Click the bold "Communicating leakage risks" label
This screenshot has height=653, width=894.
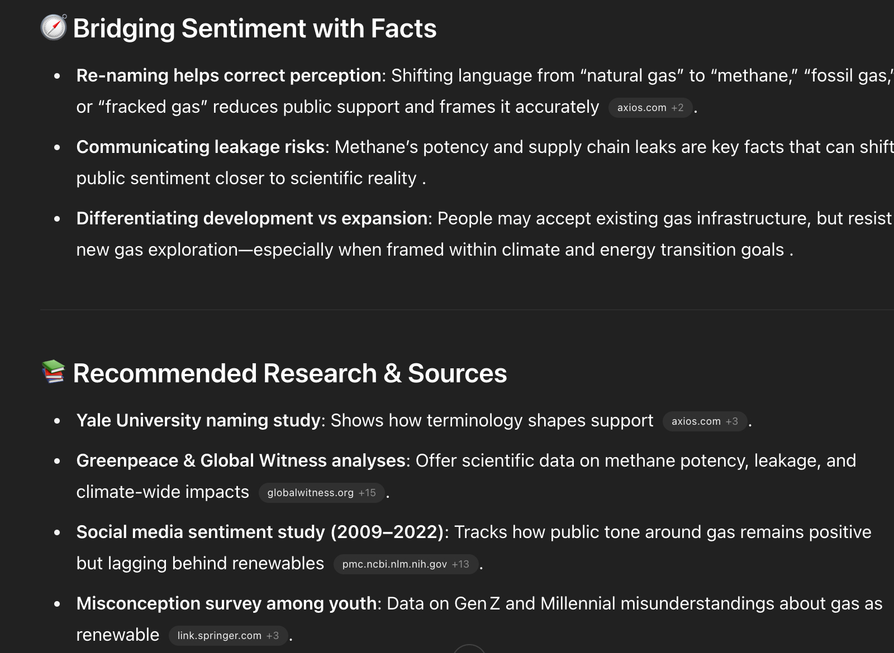tap(201, 147)
